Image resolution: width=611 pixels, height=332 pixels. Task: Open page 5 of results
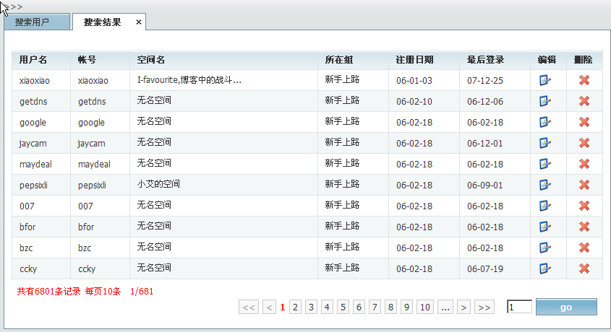tap(343, 307)
